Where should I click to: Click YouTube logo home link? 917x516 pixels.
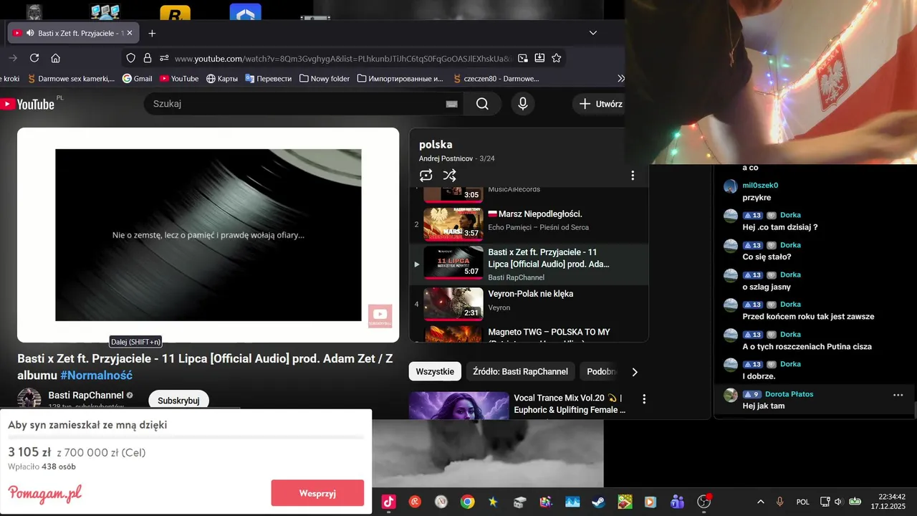(x=29, y=104)
